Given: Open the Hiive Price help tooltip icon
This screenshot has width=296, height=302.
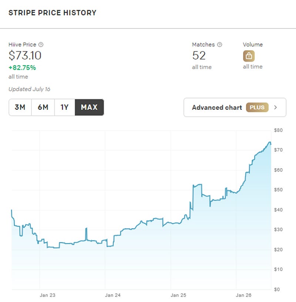Looking at the screenshot, I should 41,45.
